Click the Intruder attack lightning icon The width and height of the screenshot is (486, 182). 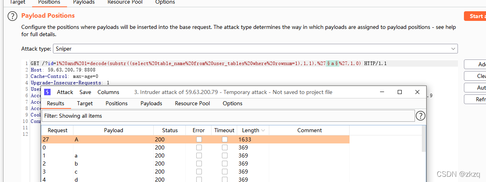click(47, 92)
